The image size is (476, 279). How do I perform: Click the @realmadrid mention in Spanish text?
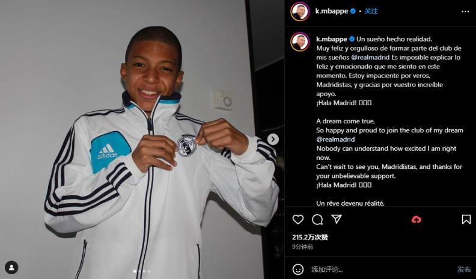tap(370, 57)
